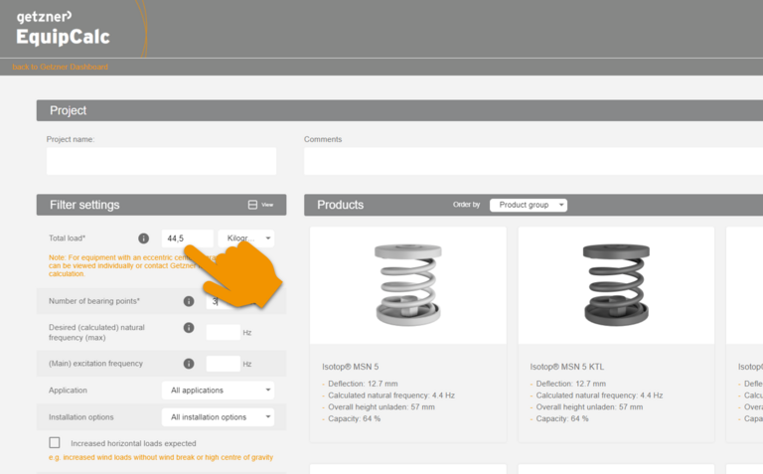The width and height of the screenshot is (763, 474).
Task: Click the Desired natural frequency Hz field
Action: [x=224, y=332]
